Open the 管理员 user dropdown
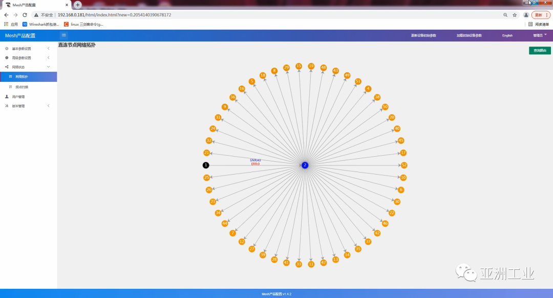The image size is (553, 298). coord(539,35)
